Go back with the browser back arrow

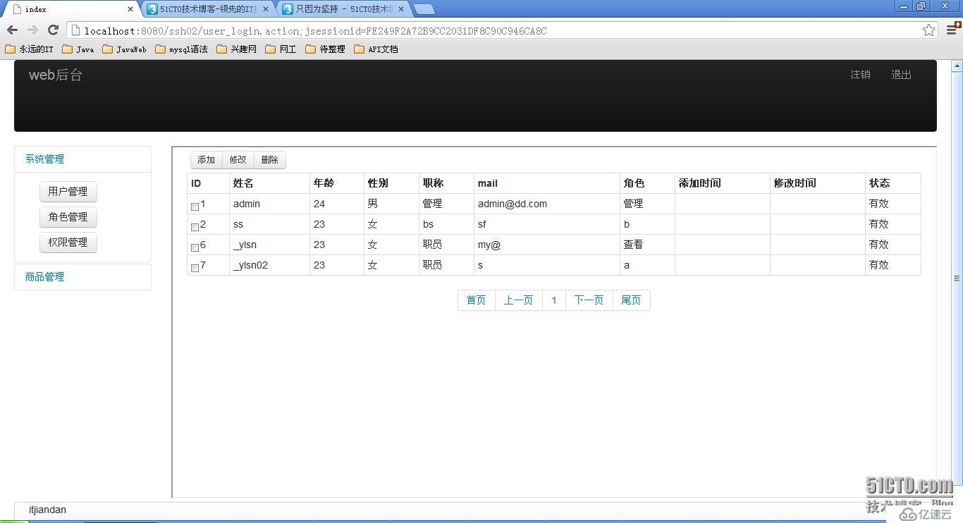point(12,30)
